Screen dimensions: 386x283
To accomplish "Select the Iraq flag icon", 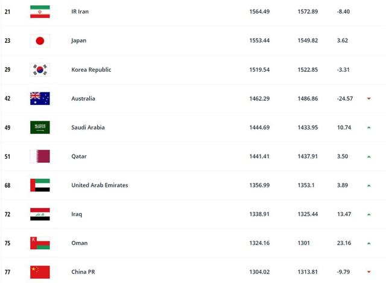I will click(40, 214).
